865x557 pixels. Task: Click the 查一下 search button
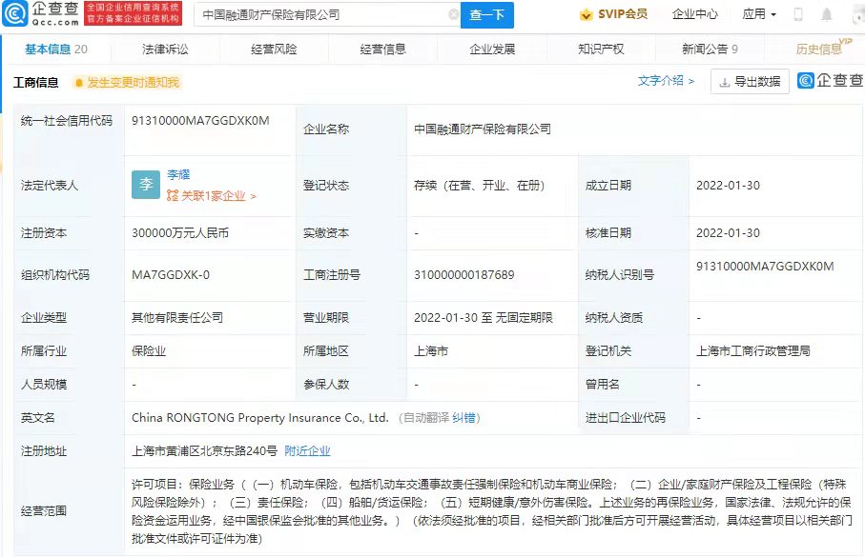pyautogui.click(x=488, y=15)
